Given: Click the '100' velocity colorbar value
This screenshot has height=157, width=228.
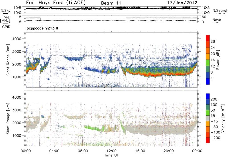Looking at the screenshot, I should (x=214, y=105).
